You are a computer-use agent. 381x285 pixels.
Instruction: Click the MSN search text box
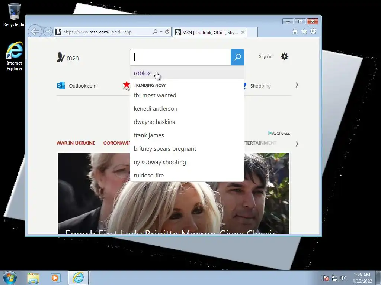(180, 57)
